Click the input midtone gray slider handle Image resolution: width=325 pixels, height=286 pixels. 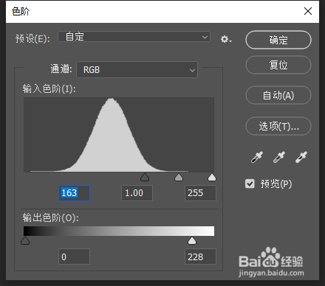(179, 177)
